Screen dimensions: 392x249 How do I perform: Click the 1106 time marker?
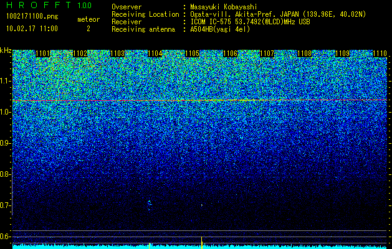tap(230, 54)
